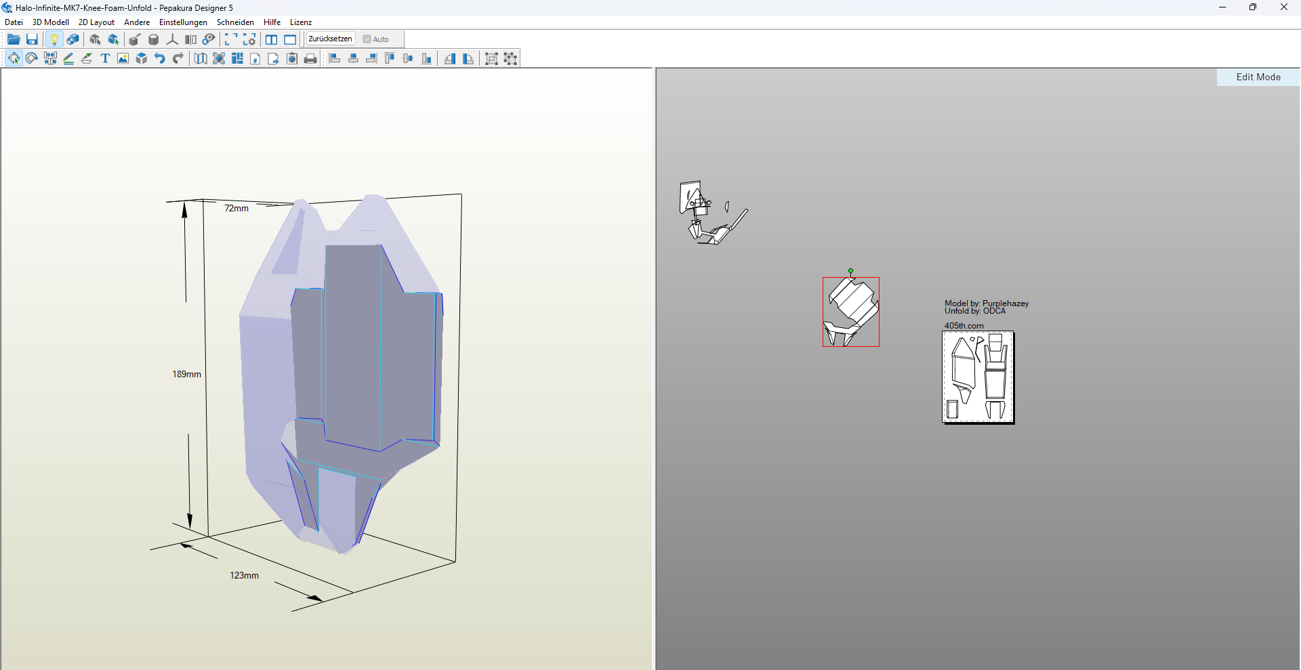Click the blue blocks arrange-parts icon

pos(237,58)
